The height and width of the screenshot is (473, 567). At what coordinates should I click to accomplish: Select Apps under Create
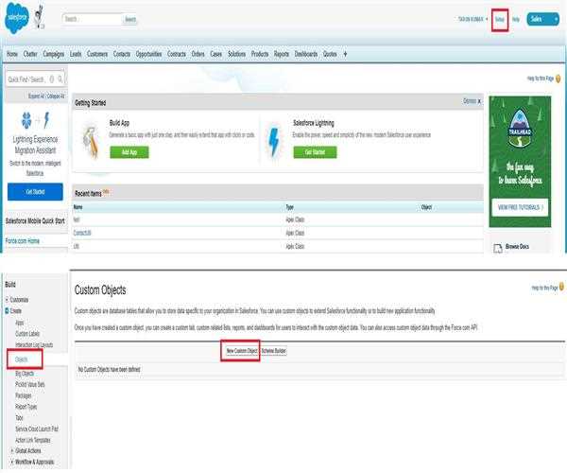(20, 323)
